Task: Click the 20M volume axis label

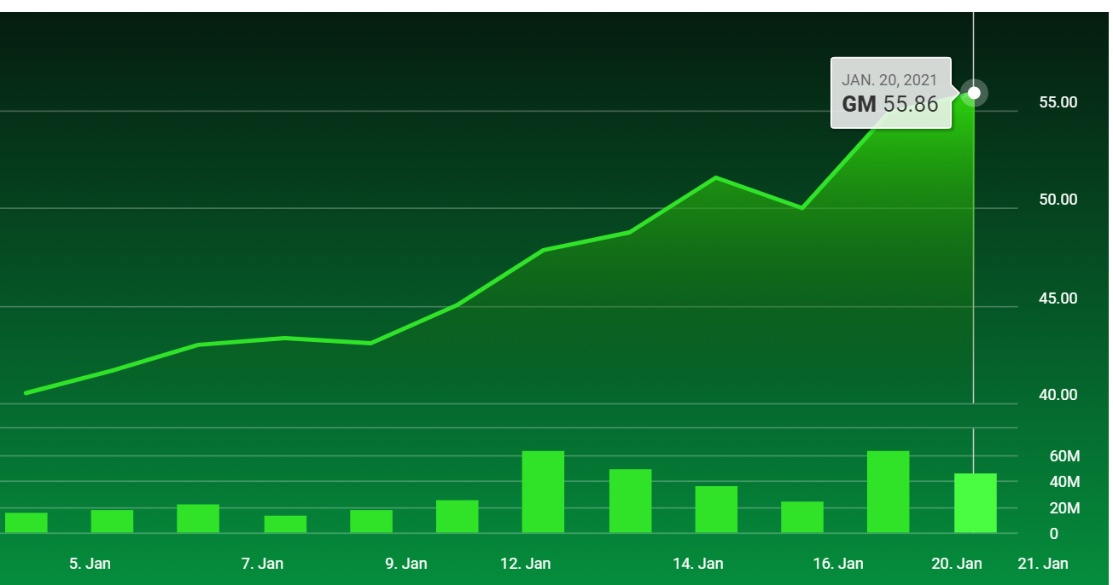Action: click(1064, 508)
